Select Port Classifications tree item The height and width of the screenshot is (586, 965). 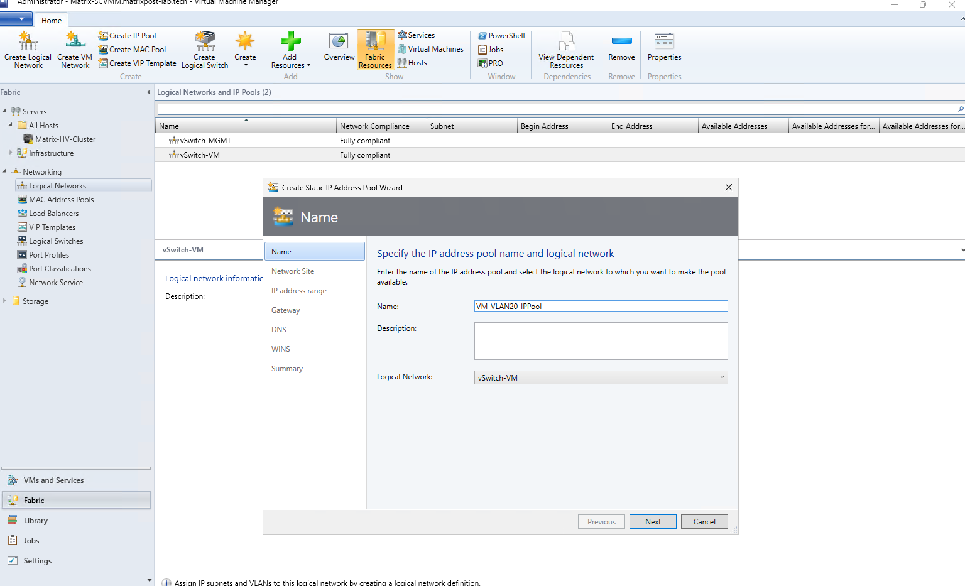pos(54,269)
